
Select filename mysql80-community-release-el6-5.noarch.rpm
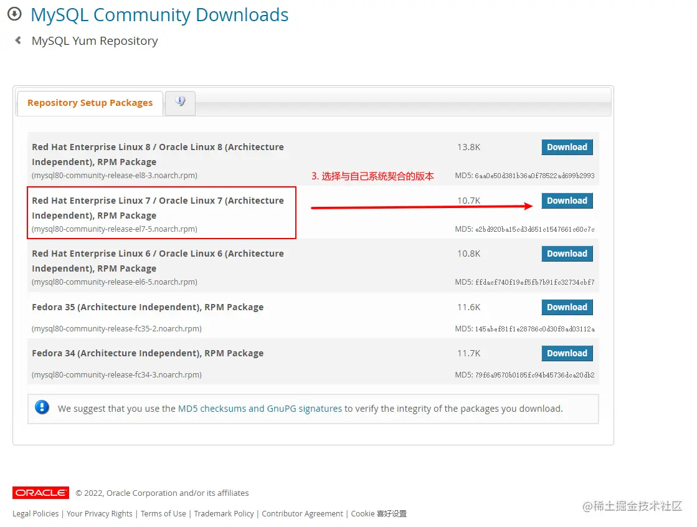click(115, 282)
